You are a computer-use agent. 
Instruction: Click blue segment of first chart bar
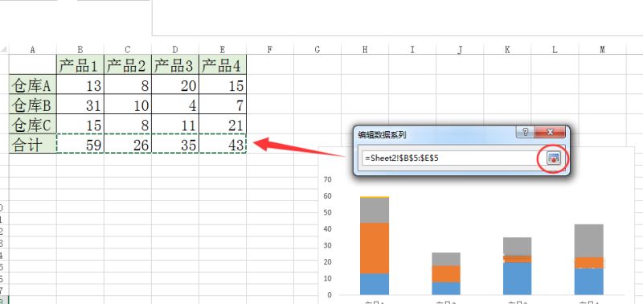pos(375,284)
